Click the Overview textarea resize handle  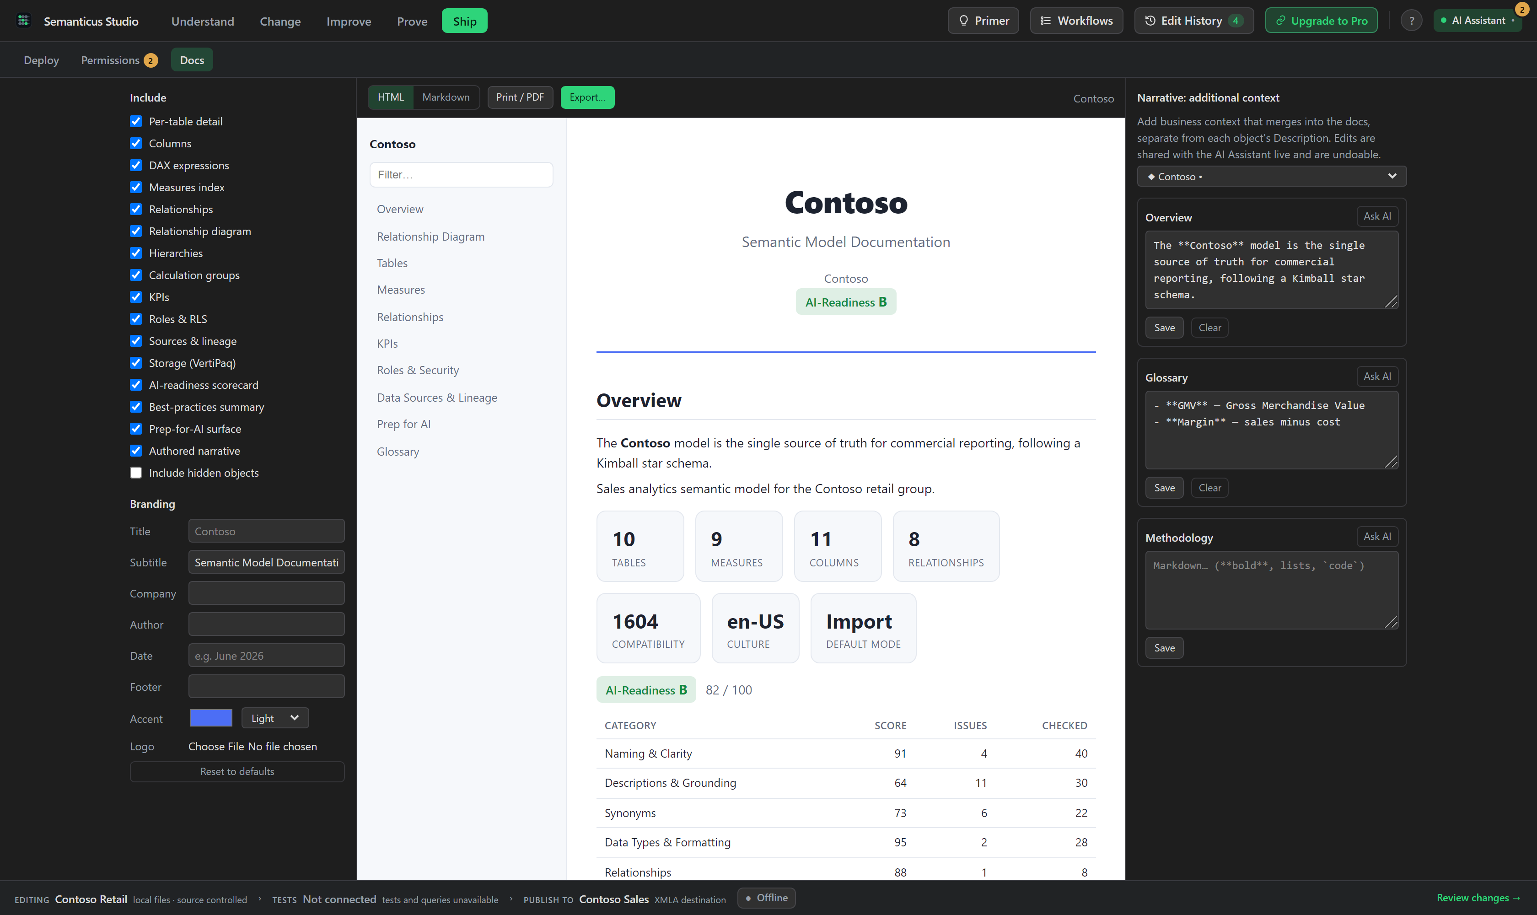1391,301
